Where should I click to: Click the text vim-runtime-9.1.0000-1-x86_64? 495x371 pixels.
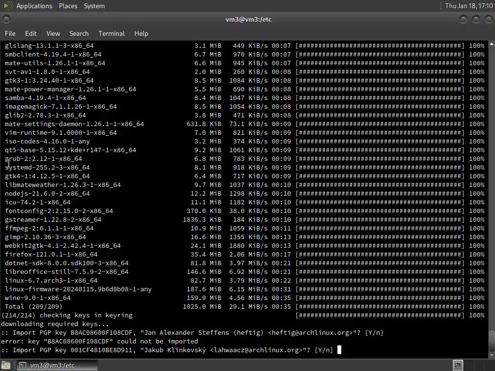point(61,133)
